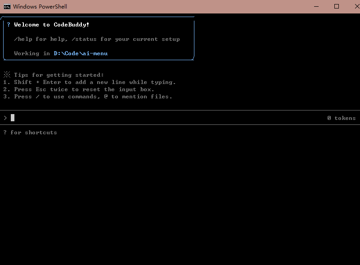Click the asterisk icon before Tips

pos(7,75)
